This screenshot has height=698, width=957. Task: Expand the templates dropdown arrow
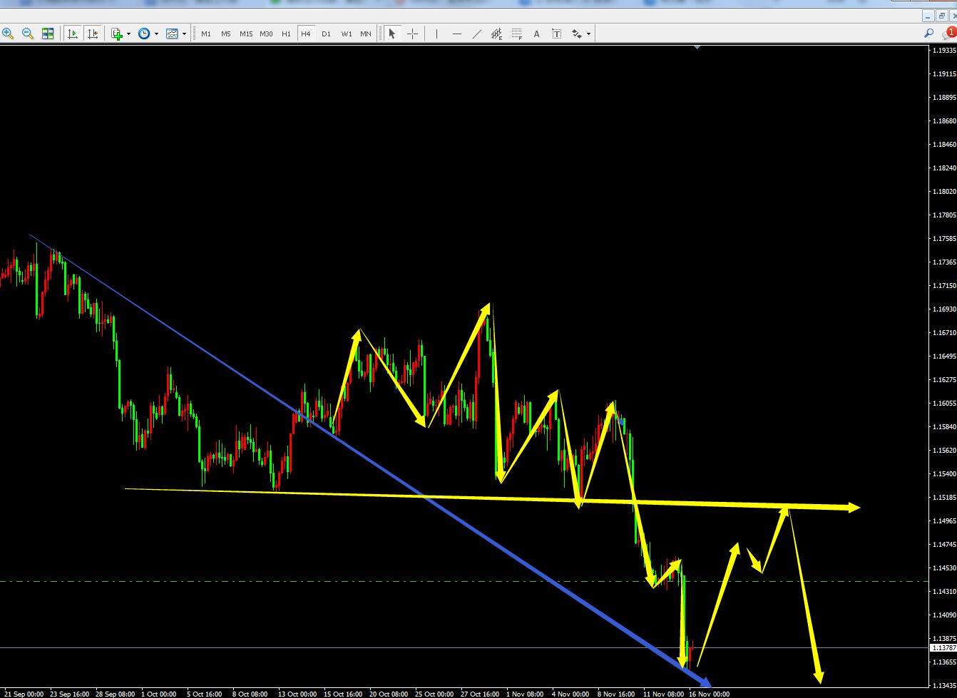[184, 34]
